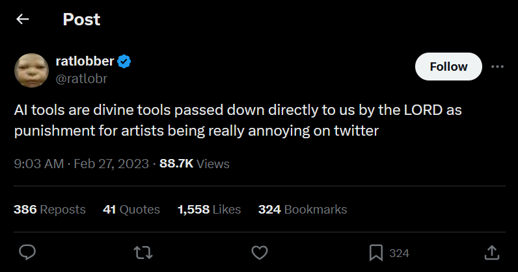The image size is (518, 272).
Task: View the 41 Quotes list
Action: [x=131, y=209]
